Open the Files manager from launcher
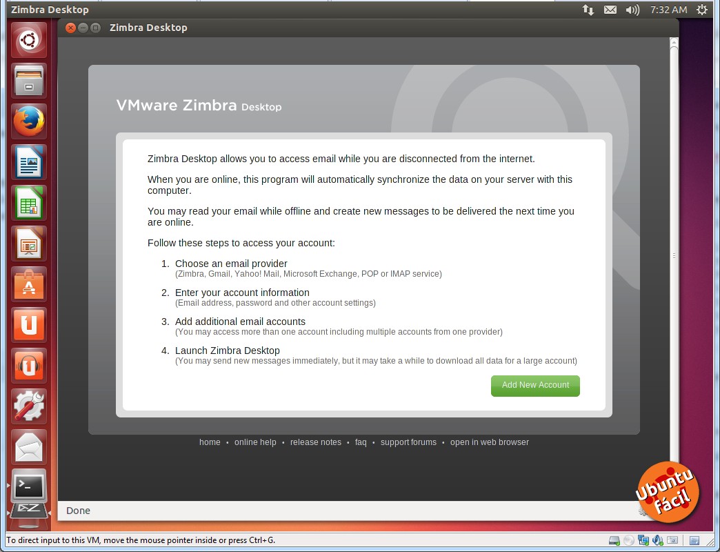720x552 pixels. point(29,80)
